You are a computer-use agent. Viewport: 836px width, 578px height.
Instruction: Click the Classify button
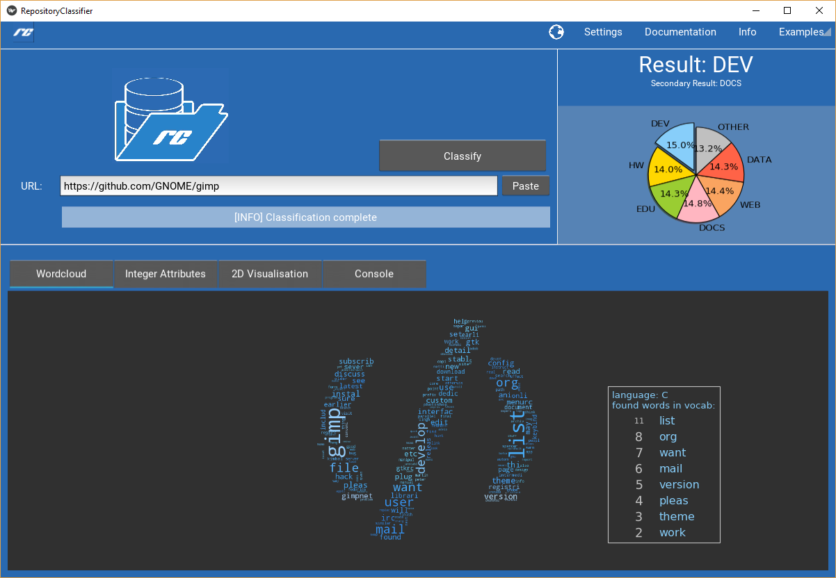463,156
